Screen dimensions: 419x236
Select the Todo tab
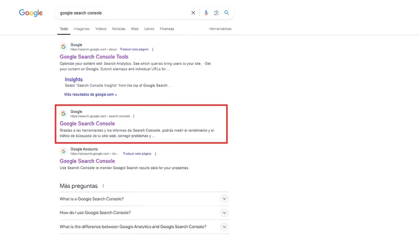click(x=63, y=29)
